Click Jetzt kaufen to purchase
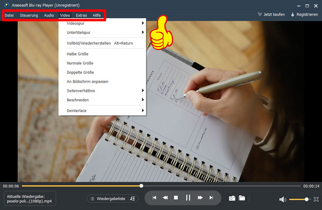322x210 pixels. pyautogui.click(x=271, y=14)
